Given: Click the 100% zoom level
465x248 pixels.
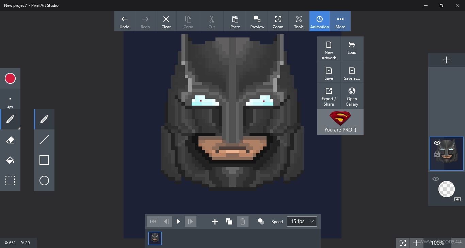Looking at the screenshot, I should (x=437, y=243).
